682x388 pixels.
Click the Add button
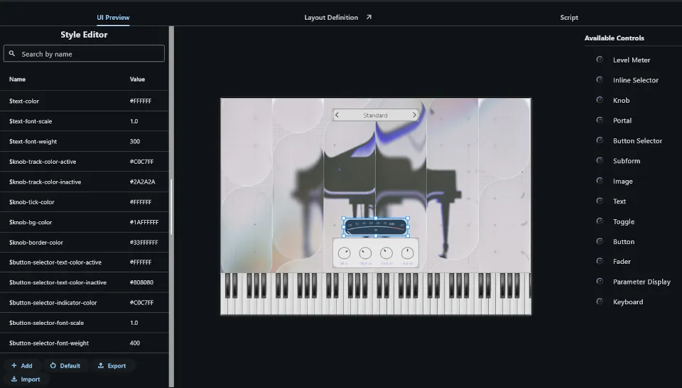(x=22, y=365)
